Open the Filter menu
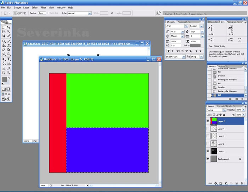 point(43,7)
